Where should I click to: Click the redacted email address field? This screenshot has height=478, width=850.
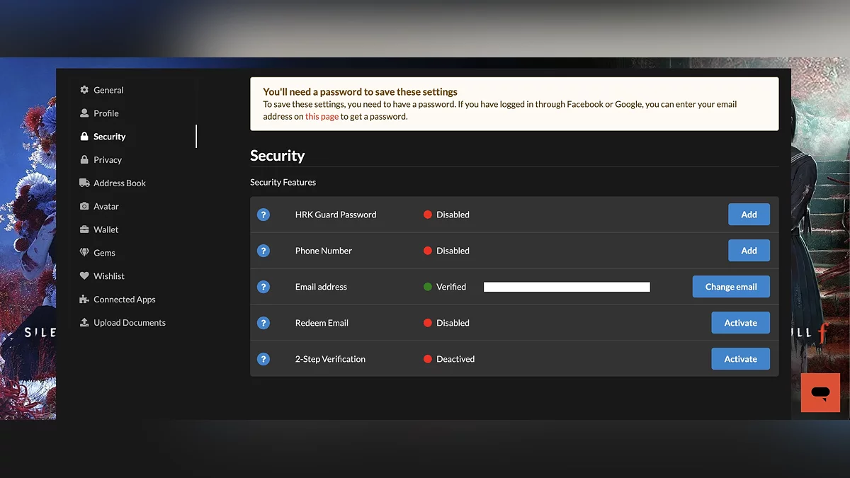click(x=567, y=287)
